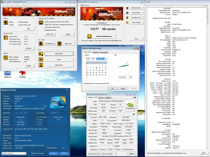
Task: Click the Save Project button
Action: pos(136,13)
